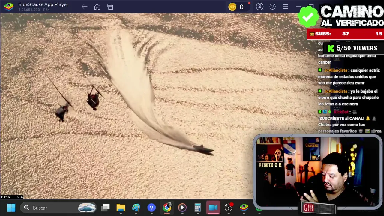Open the search highlight landscape image
The height and width of the screenshot is (216, 384).
[x=87, y=208]
